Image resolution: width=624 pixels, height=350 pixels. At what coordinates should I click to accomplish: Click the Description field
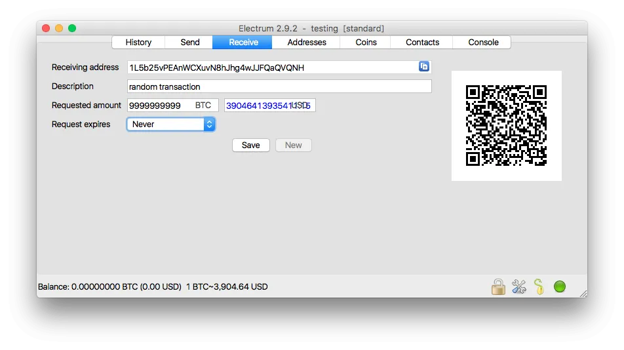279,87
